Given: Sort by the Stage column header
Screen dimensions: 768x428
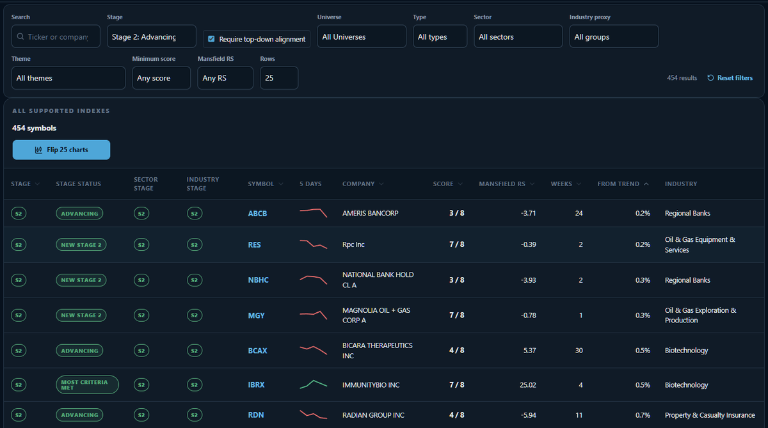Looking at the screenshot, I should click(x=25, y=184).
